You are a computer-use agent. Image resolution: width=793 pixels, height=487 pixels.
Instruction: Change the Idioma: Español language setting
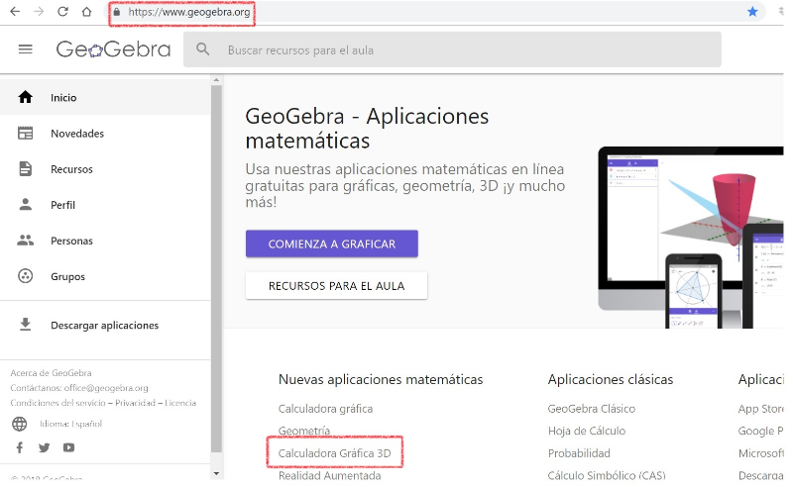click(x=70, y=424)
